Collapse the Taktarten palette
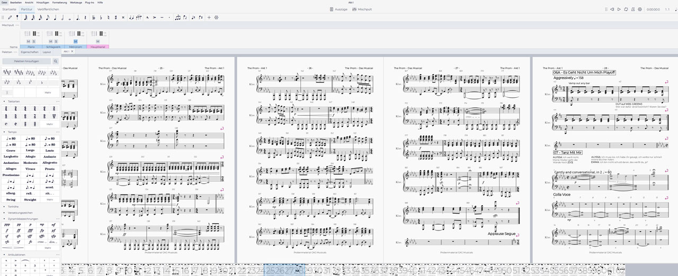678x276 pixels. (x=4, y=101)
